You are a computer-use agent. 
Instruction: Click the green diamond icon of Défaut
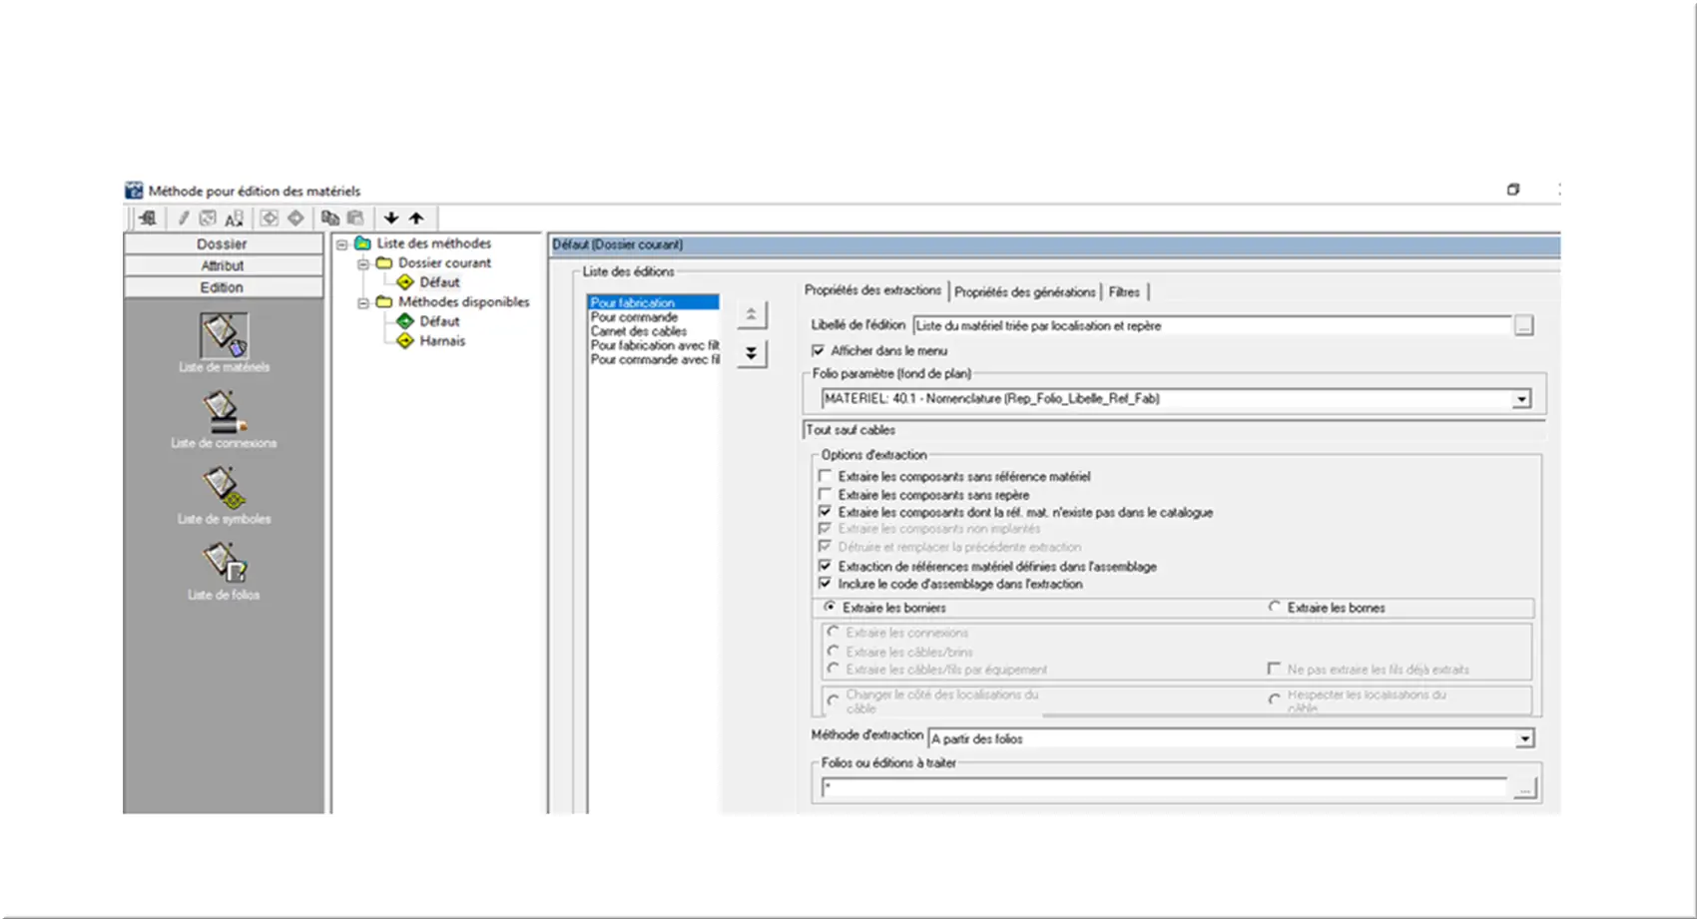pyautogui.click(x=405, y=321)
